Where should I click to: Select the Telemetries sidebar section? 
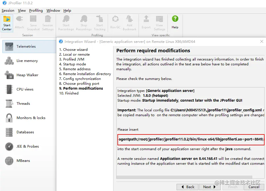pyautogui.click(x=29, y=47)
